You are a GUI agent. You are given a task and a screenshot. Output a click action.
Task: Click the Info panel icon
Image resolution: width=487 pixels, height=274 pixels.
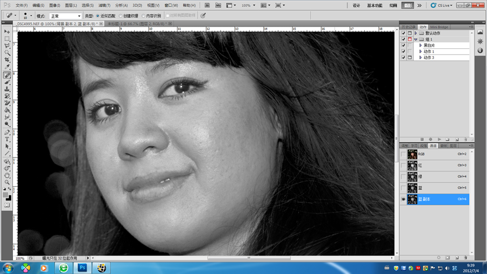coord(480,50)
